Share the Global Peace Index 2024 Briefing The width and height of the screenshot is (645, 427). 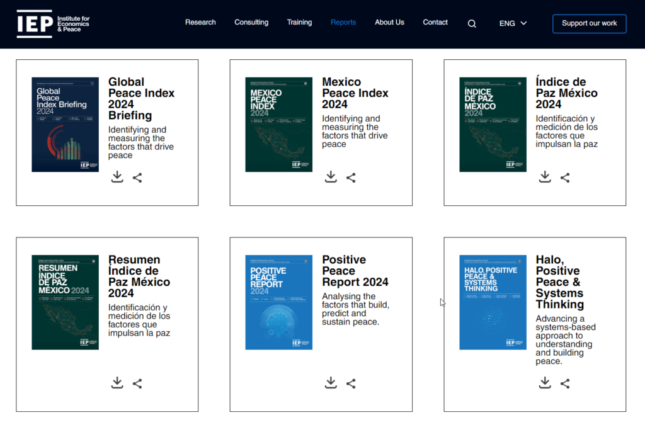pyautogui.click(x=137, y=178)
